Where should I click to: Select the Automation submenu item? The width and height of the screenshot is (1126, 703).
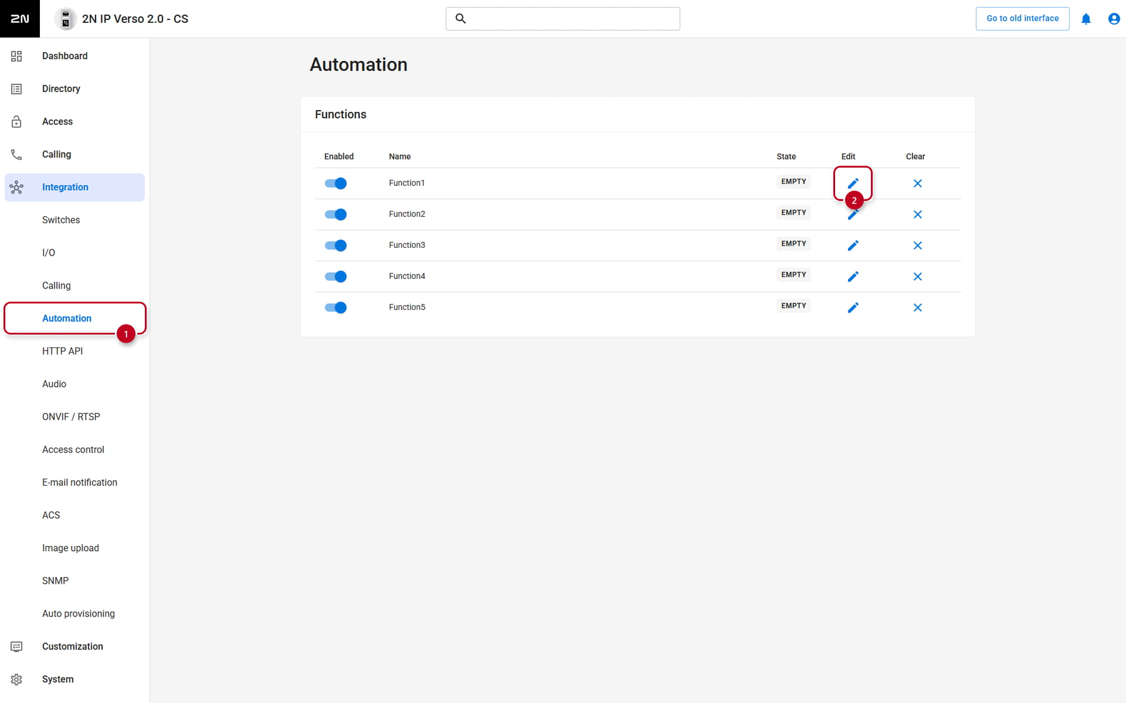tap(74, 319)
